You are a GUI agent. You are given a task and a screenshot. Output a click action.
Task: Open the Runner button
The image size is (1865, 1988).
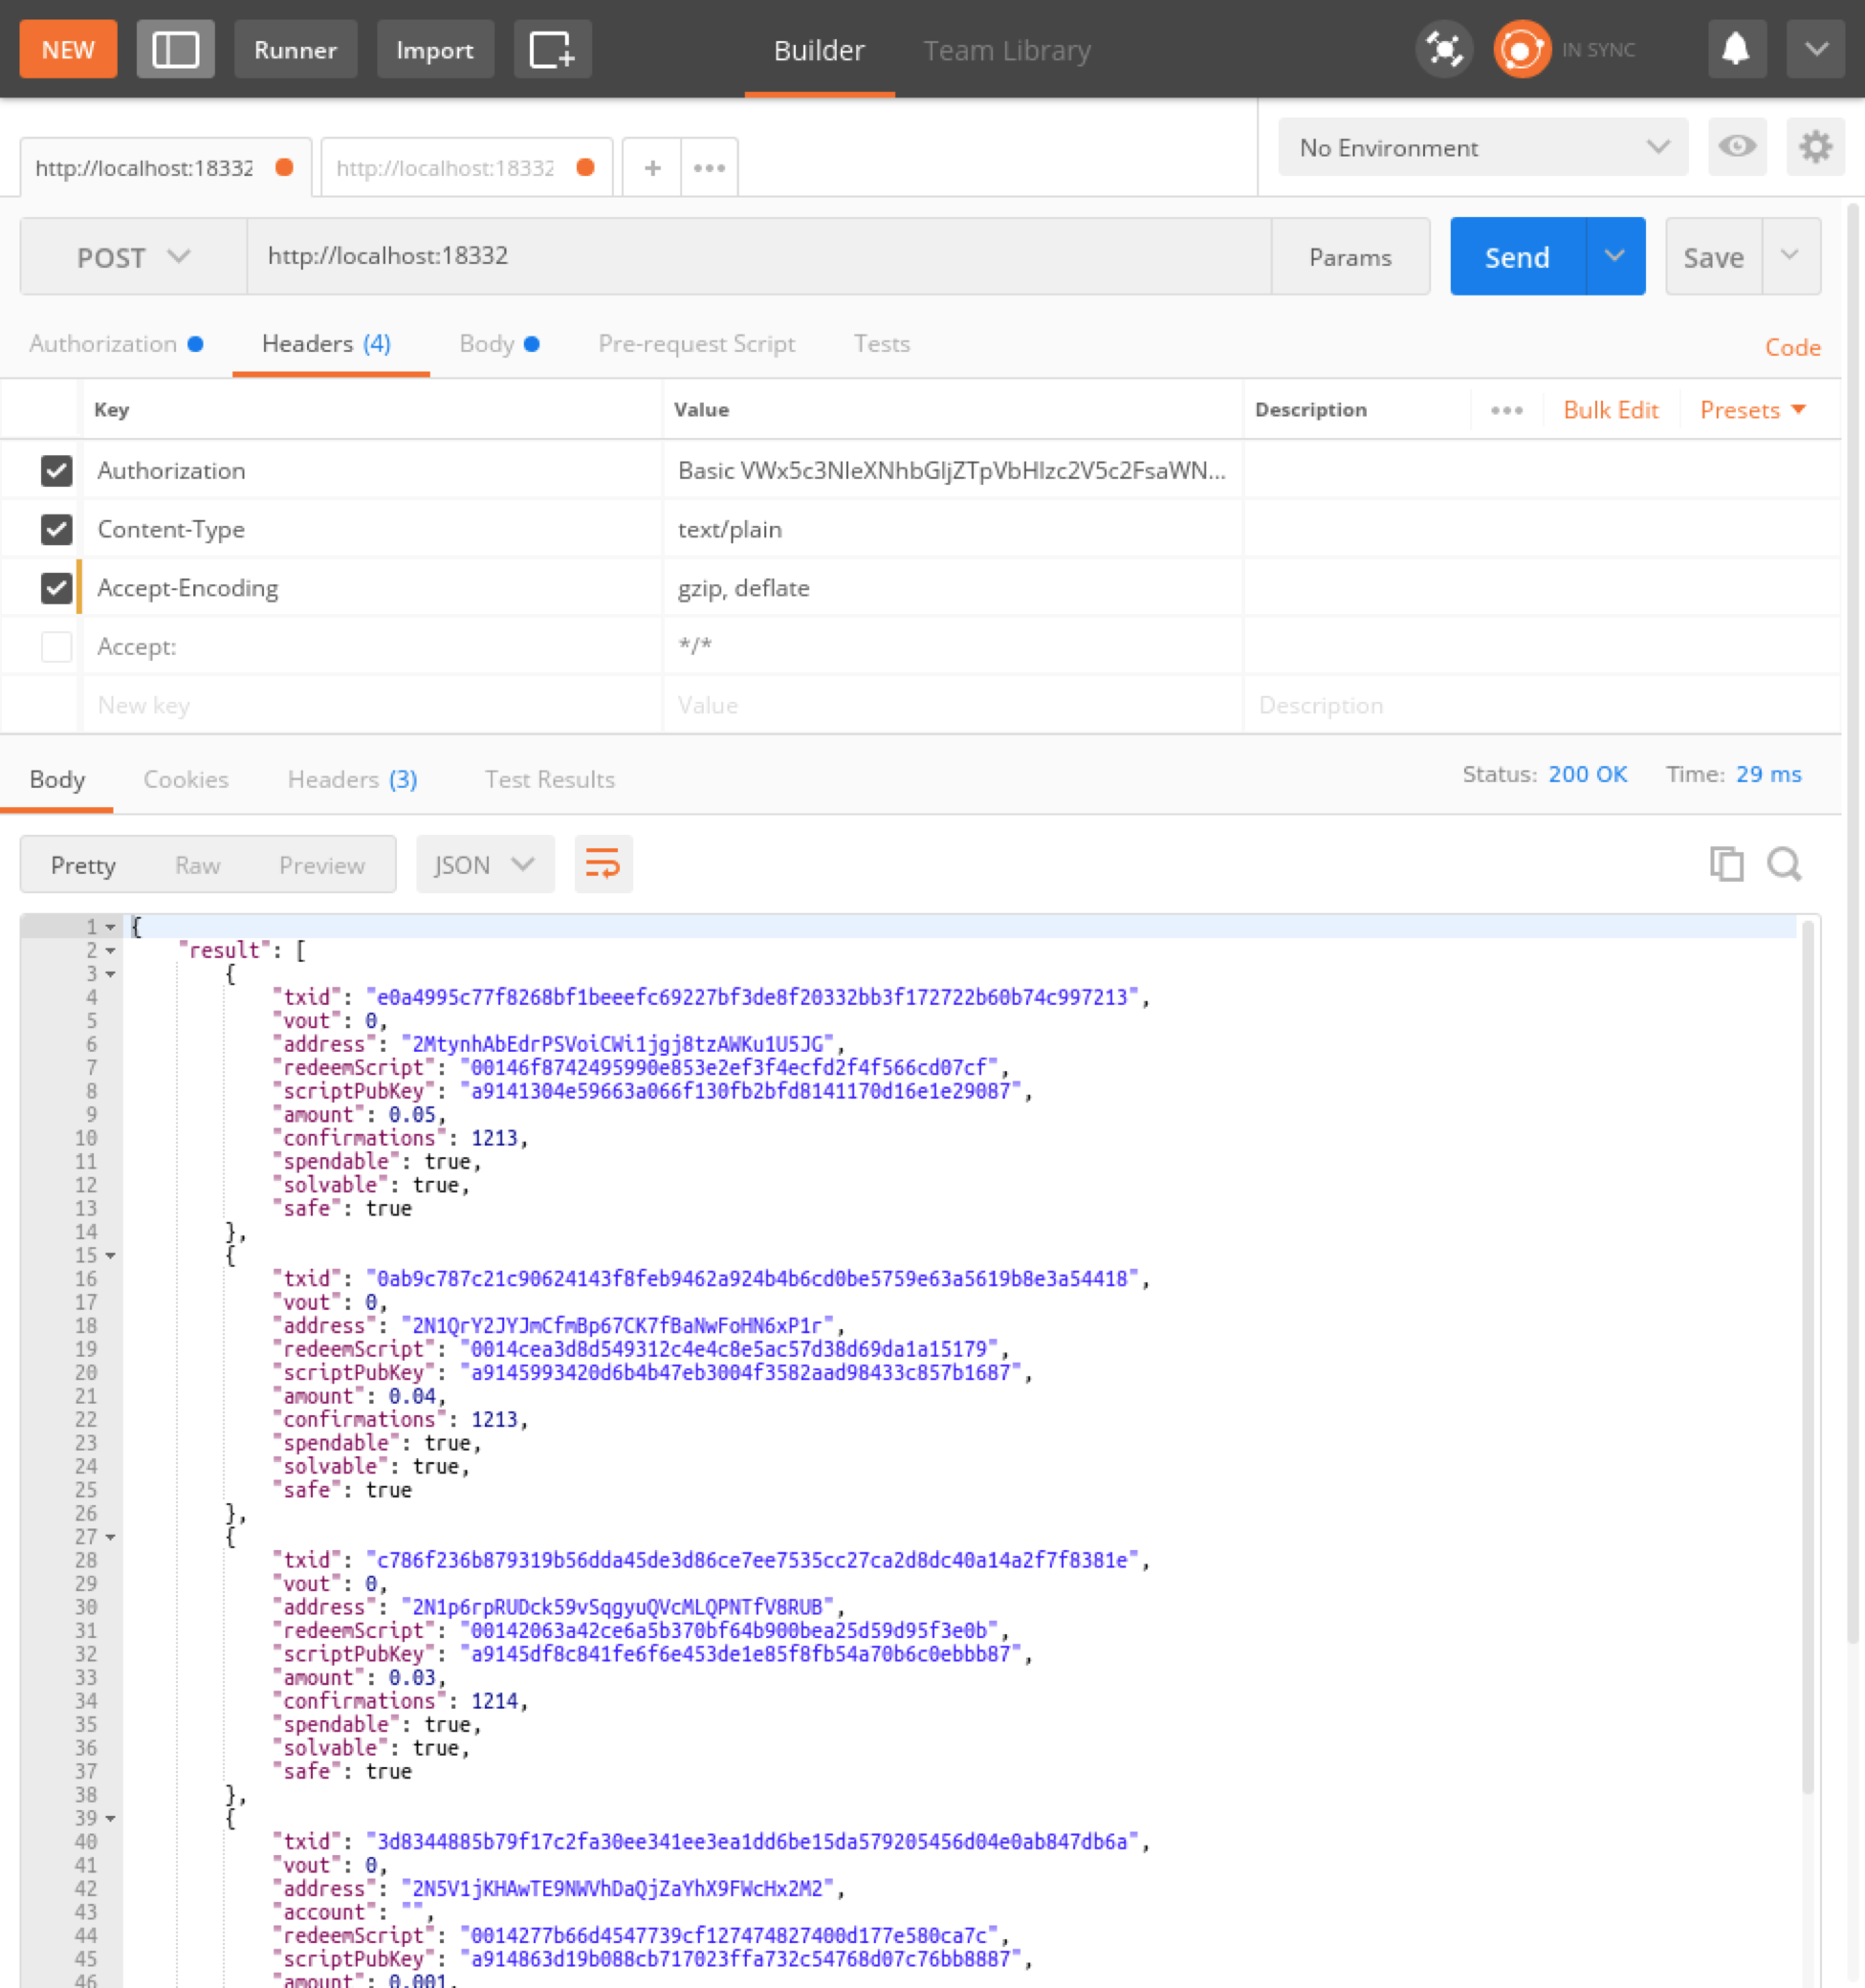[295, 49]
